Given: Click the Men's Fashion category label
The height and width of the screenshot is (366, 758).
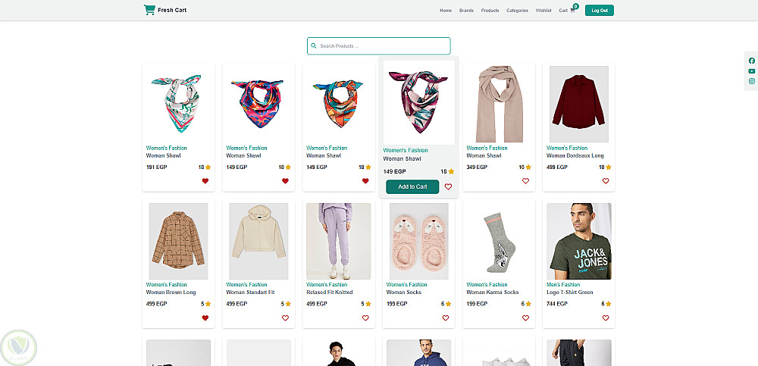Looking at the screenshot, I should click(x=563, y=285).
